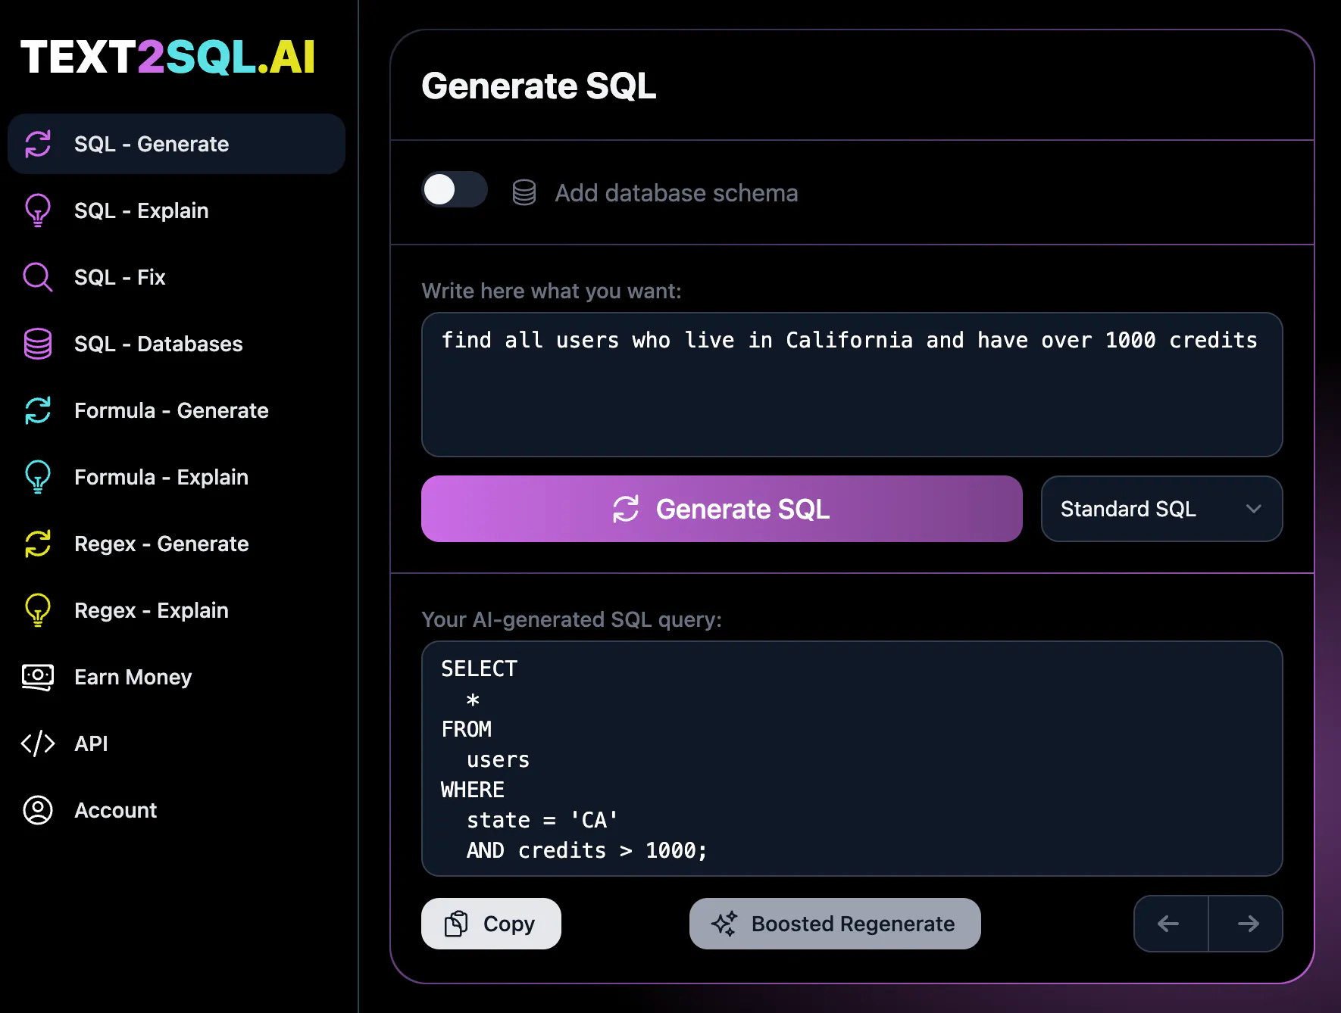Open the Formula - Explain menu item

click(x=176, y=477)
